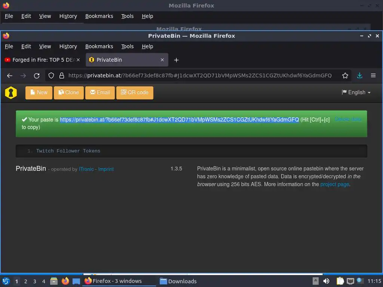383x287 pixels.
Task: Open the English language dropdown
Action: pyautogui.click(x=356, y=92)
